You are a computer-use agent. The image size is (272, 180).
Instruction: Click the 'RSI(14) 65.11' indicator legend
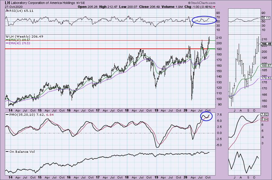(20, 11)
